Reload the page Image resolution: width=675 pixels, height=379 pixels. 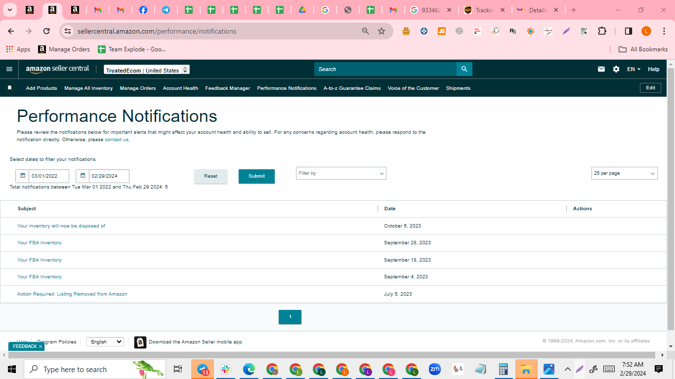[46, 31]
